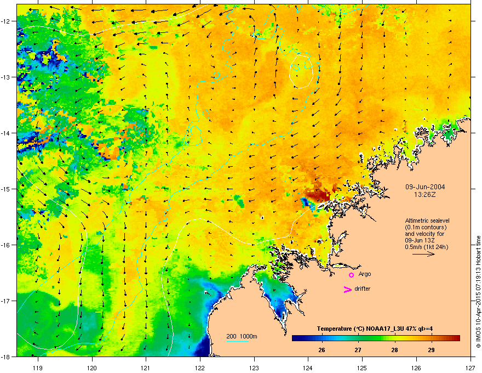The image size is (482, 373).
Task: Click longitude axis label 121
Action: (x=146, y=368)
